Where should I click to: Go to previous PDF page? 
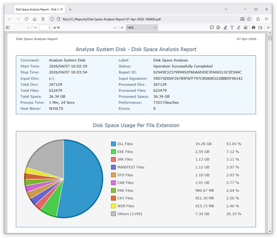pos(28,28)
